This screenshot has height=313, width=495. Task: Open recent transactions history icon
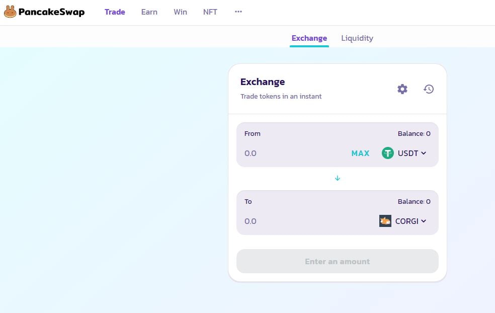pyautogui.click(x=429, y=89)
